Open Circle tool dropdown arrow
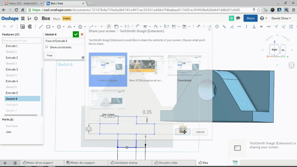 click(64, 27)
